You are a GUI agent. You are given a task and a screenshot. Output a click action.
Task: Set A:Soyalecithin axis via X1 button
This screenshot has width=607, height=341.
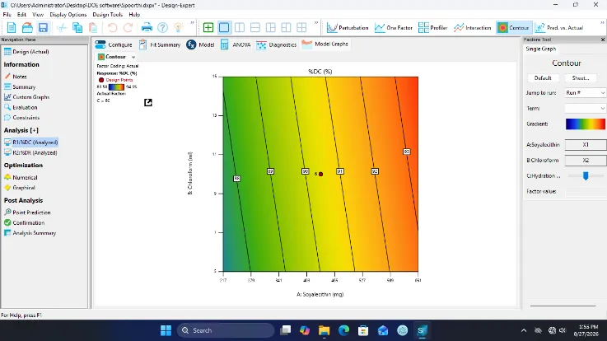click(x=586, y=144)
